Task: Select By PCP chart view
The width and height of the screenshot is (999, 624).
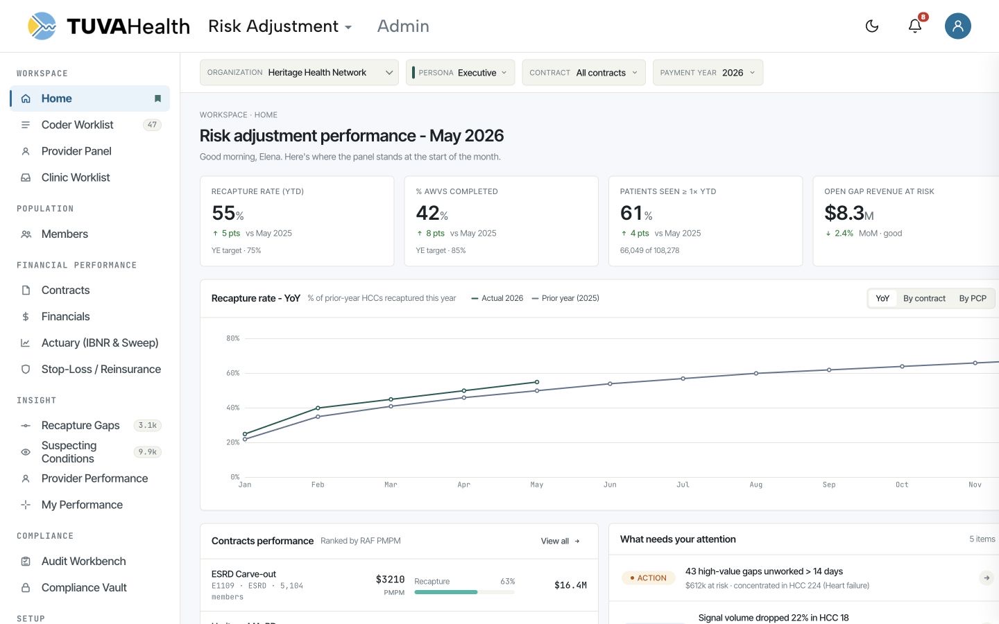Action: click(973, 298)
